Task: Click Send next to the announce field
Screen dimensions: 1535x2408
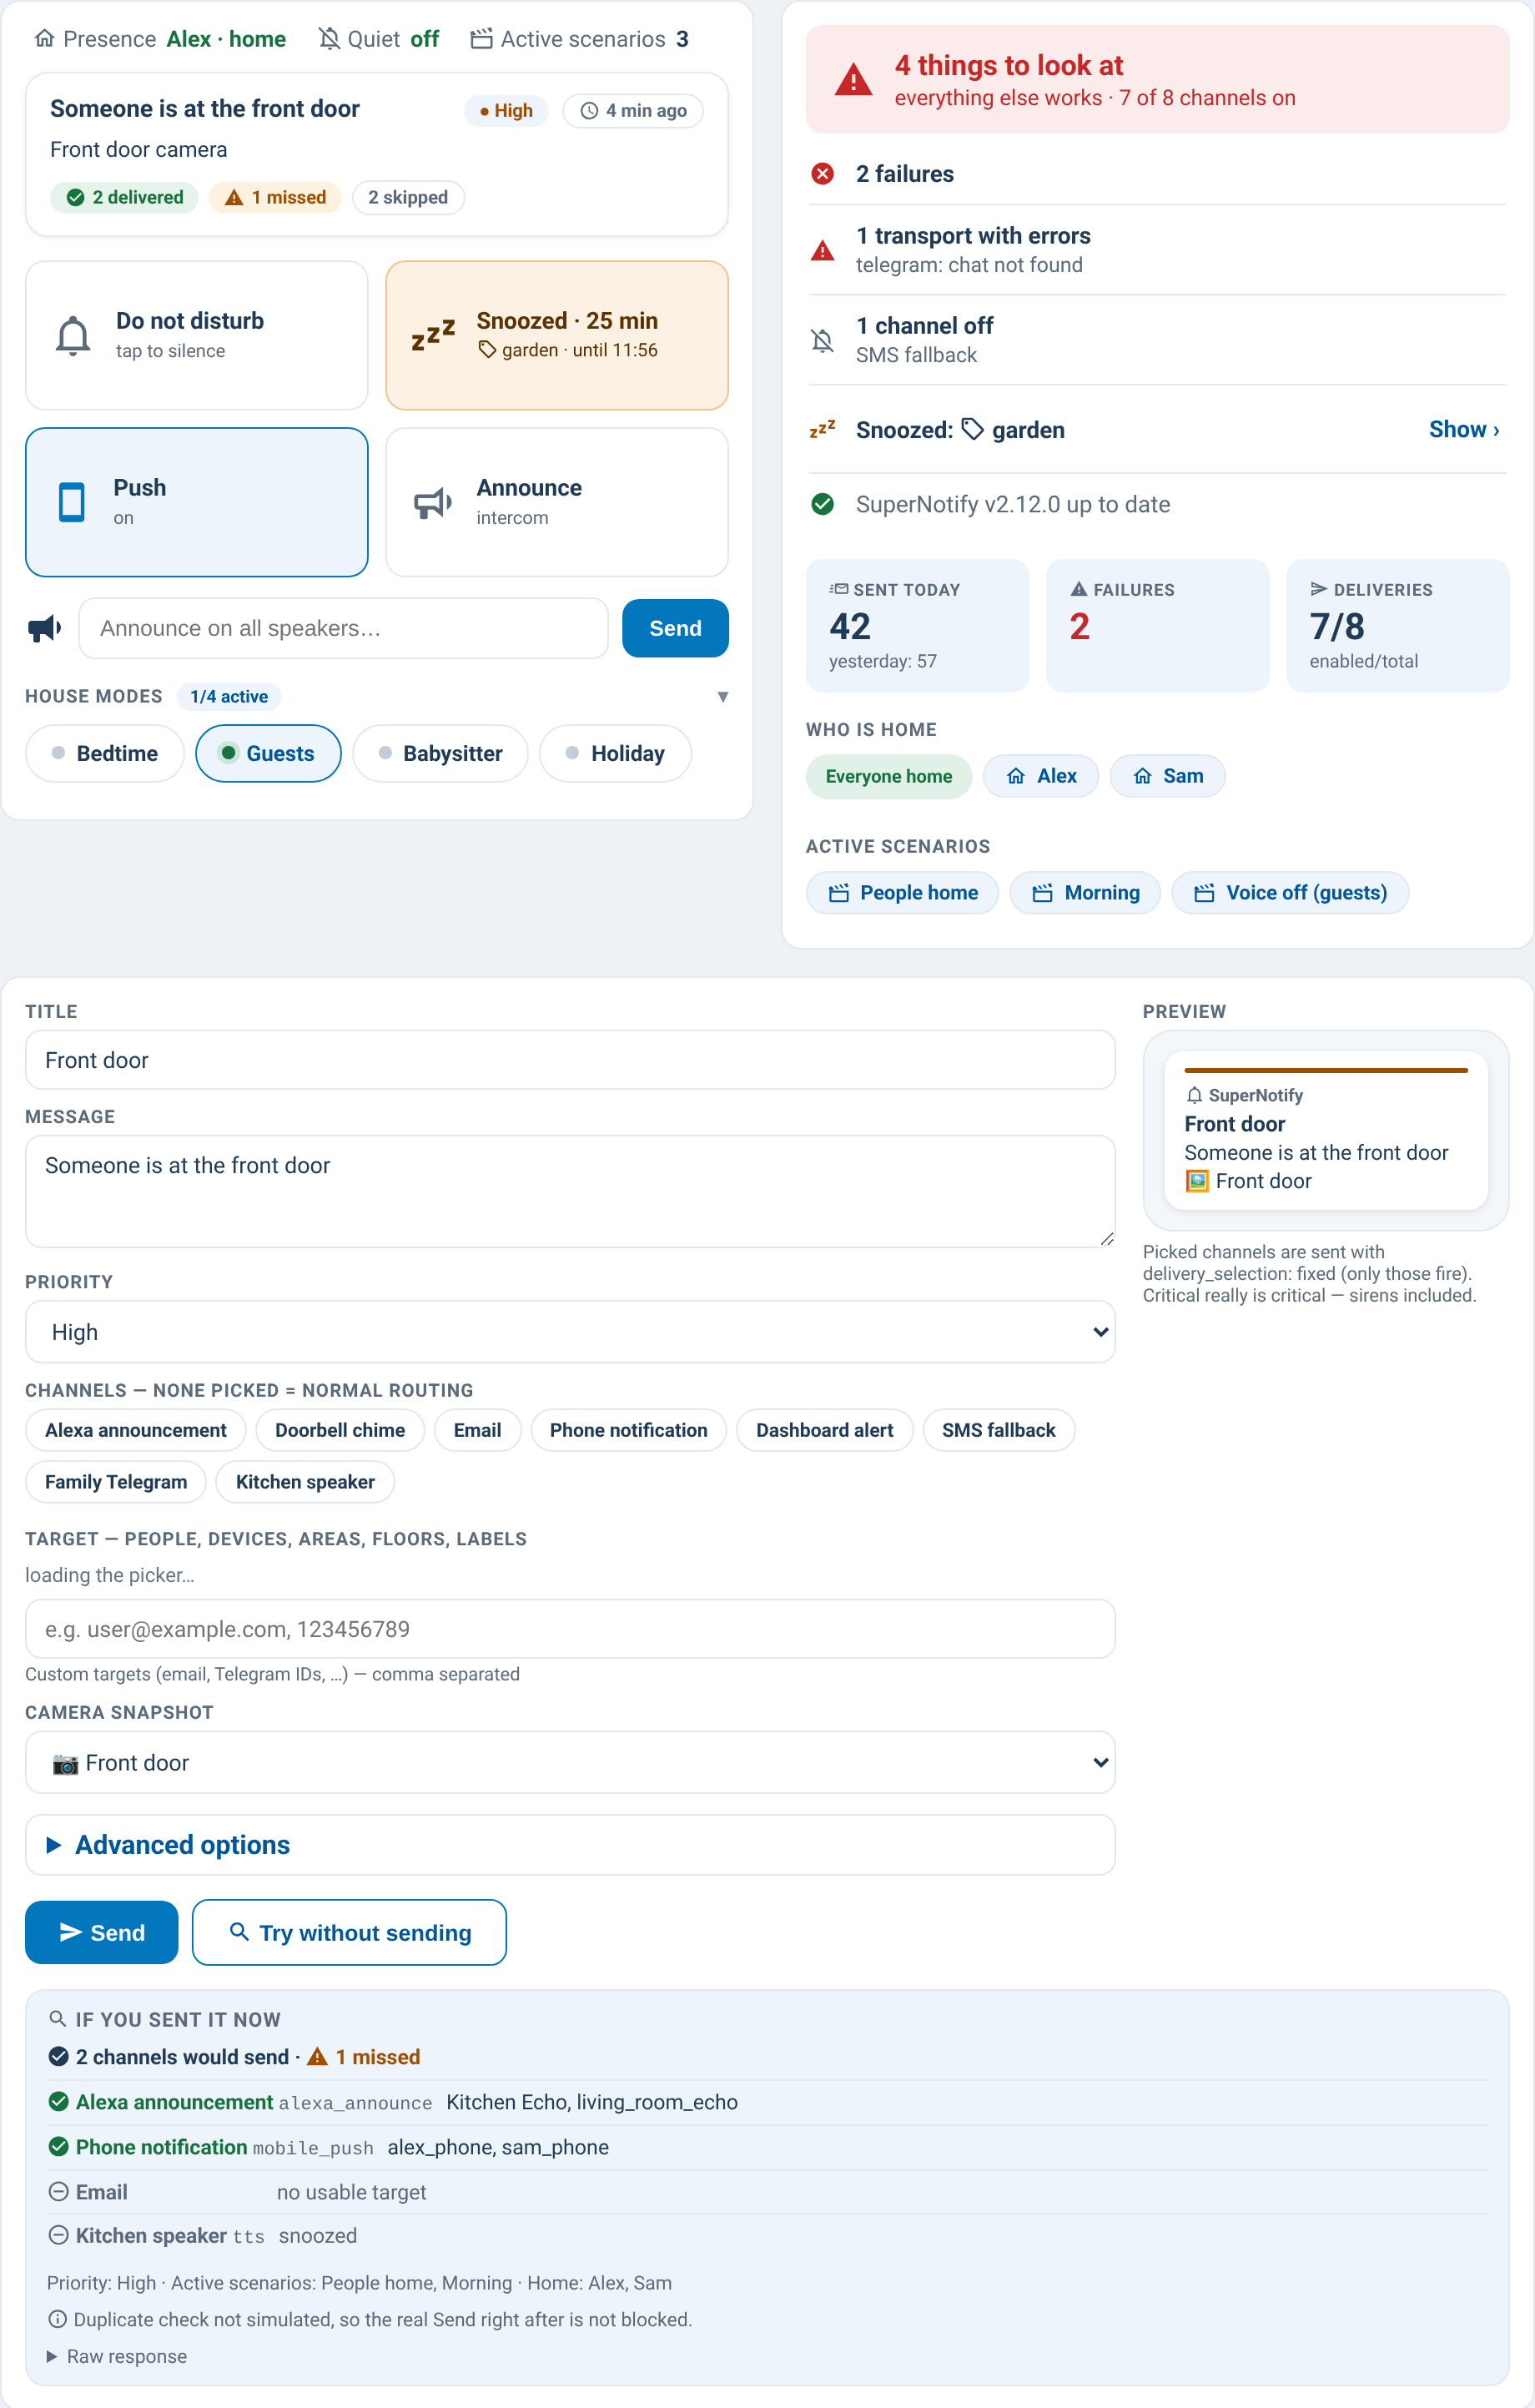Action: click(x=675, y=628)
